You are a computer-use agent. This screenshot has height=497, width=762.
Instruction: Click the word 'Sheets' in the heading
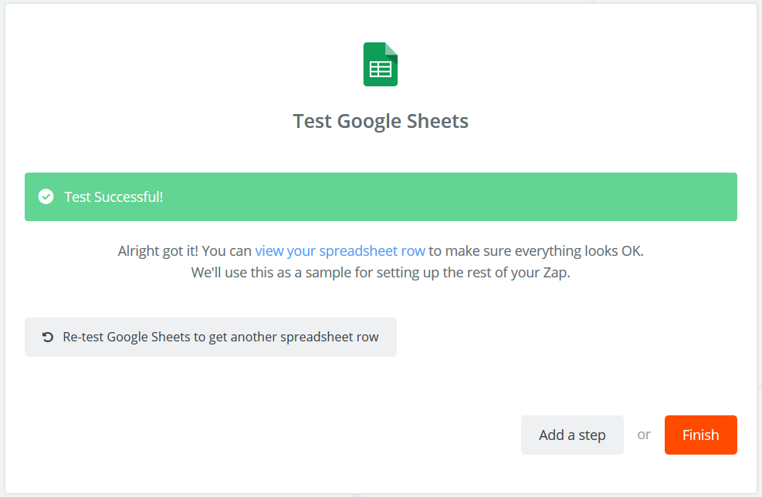439,121
